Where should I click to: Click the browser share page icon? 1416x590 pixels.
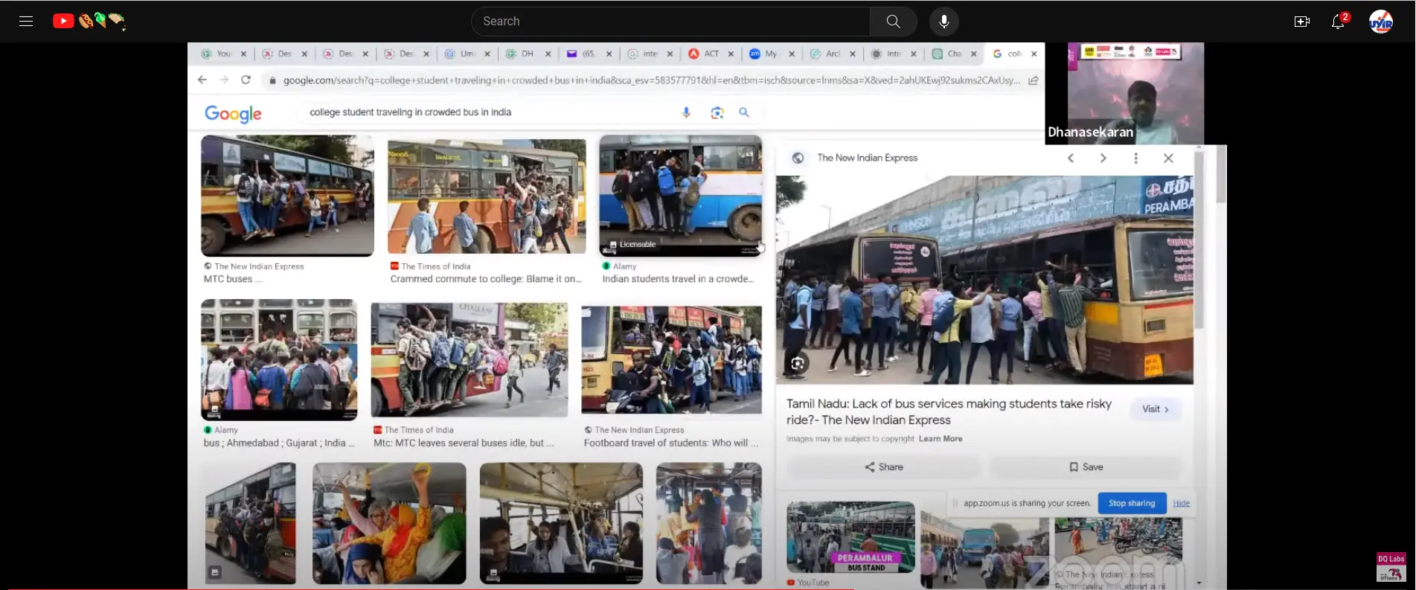pyautogui.click(x=1034, y=80)
